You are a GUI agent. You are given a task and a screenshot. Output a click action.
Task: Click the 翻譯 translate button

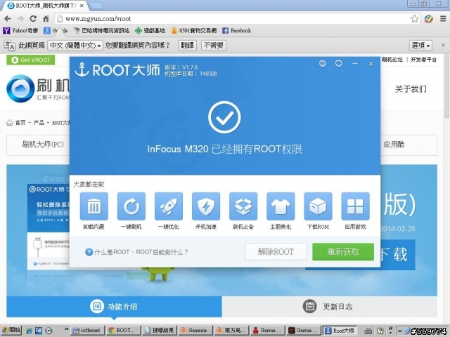coord(188,45)
